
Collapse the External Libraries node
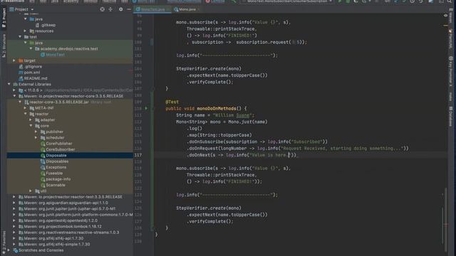[x=9, y=84]
